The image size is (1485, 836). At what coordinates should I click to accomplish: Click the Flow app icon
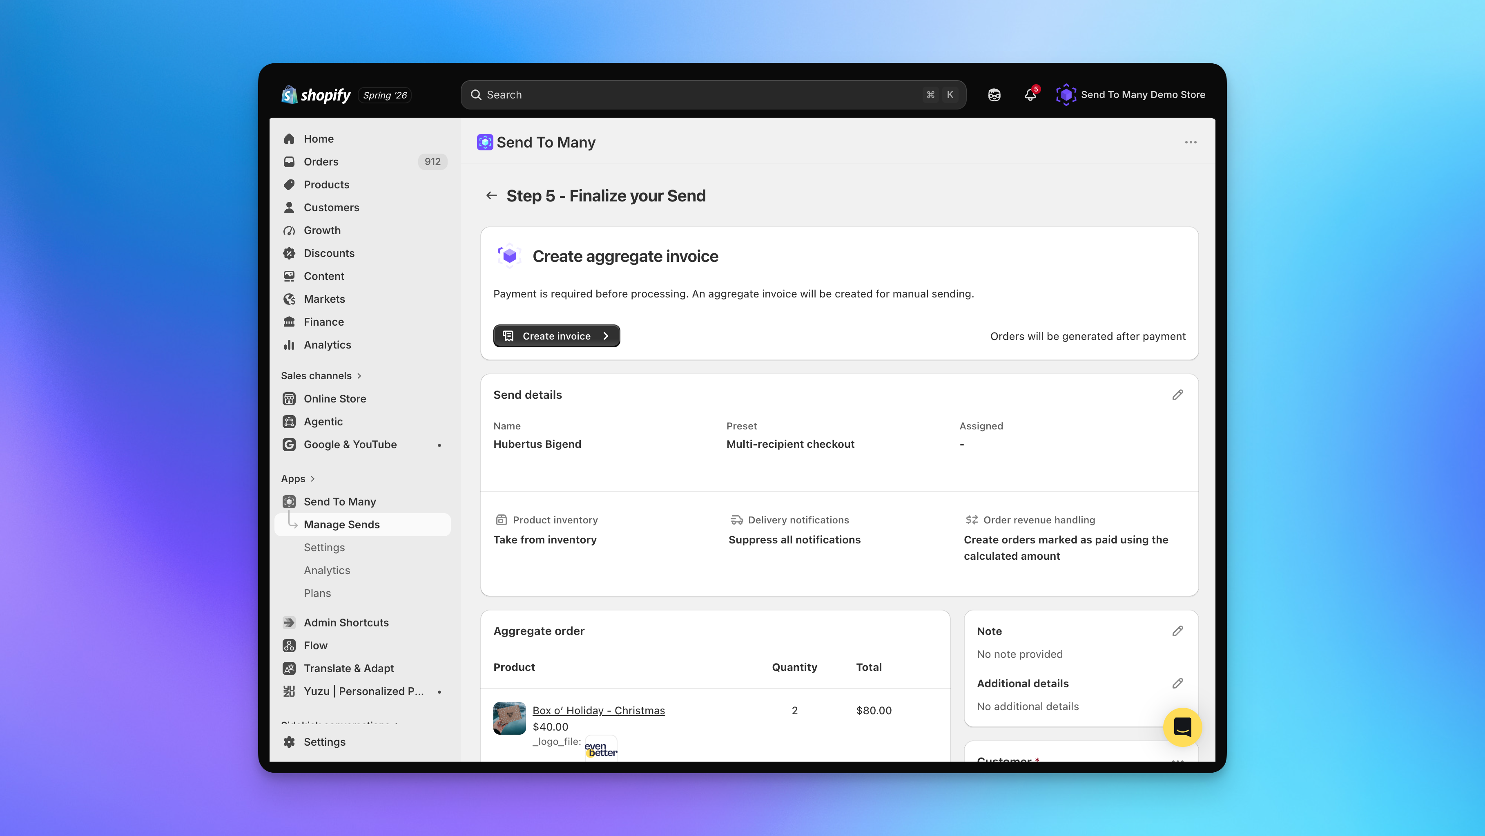[290, 646]
